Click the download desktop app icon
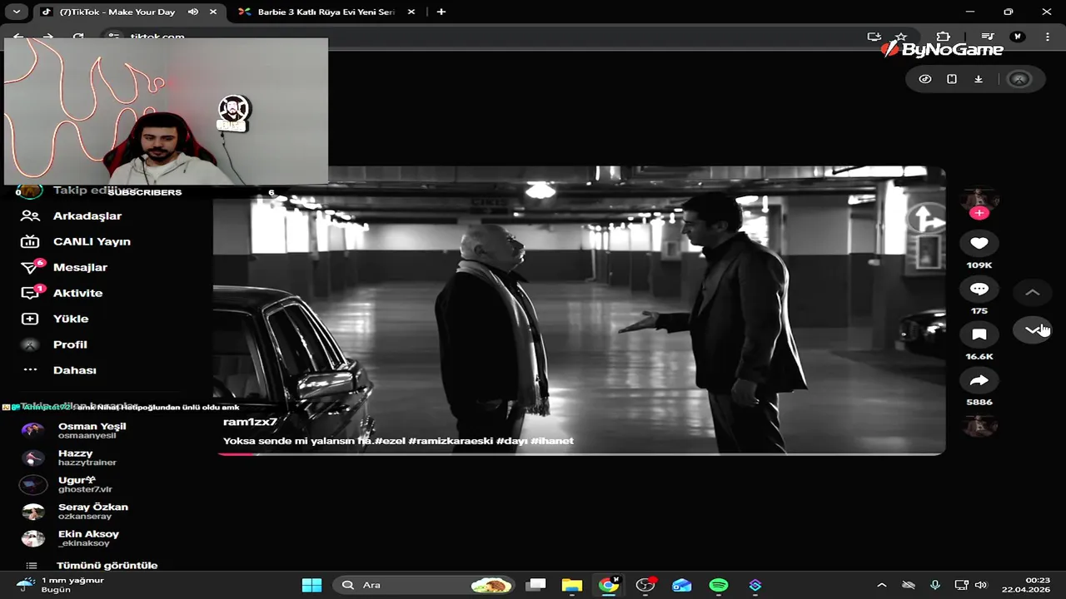The width and height of the screenshot is (1066, 599). coord(979,79)
